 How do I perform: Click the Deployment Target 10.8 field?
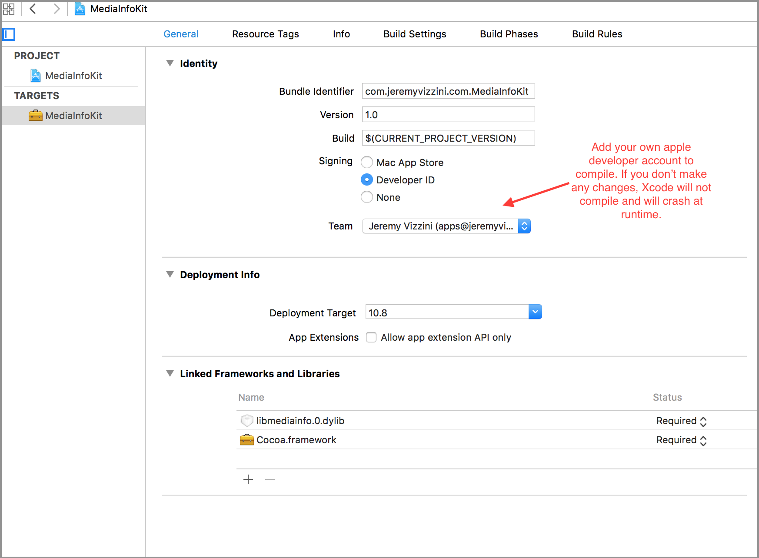click(x=447, y=312)
